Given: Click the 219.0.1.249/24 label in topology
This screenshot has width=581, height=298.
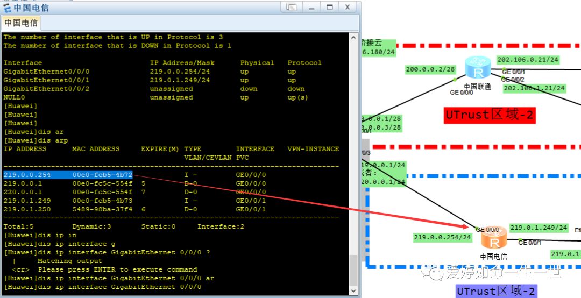Looking at the screenshot, I should click(x=539, y=228).
